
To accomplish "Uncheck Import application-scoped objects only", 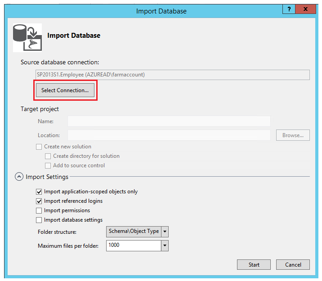I will click(39, 192).
